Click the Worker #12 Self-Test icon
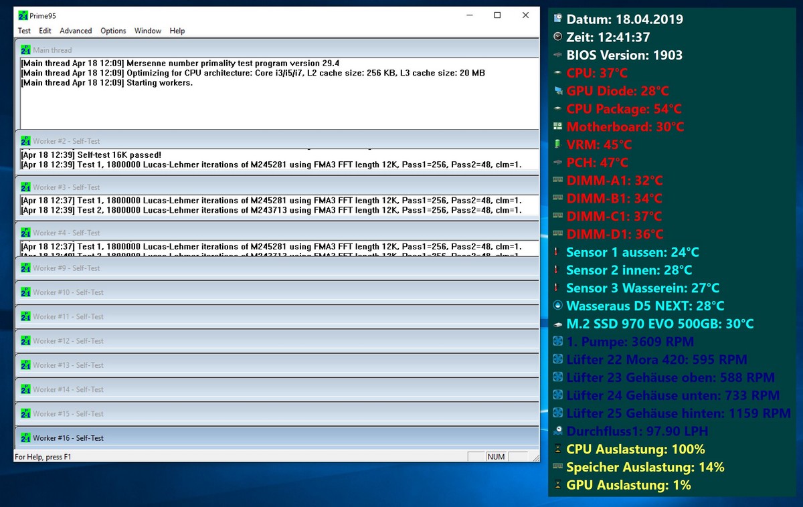 pos(25,340)
